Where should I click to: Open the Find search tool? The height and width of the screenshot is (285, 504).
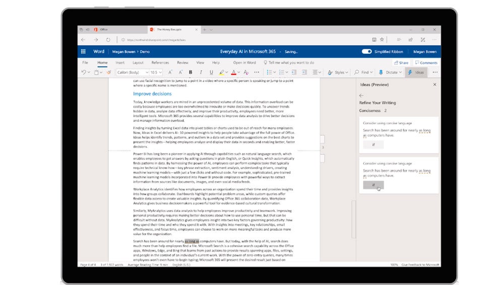(x=363, y=72)
